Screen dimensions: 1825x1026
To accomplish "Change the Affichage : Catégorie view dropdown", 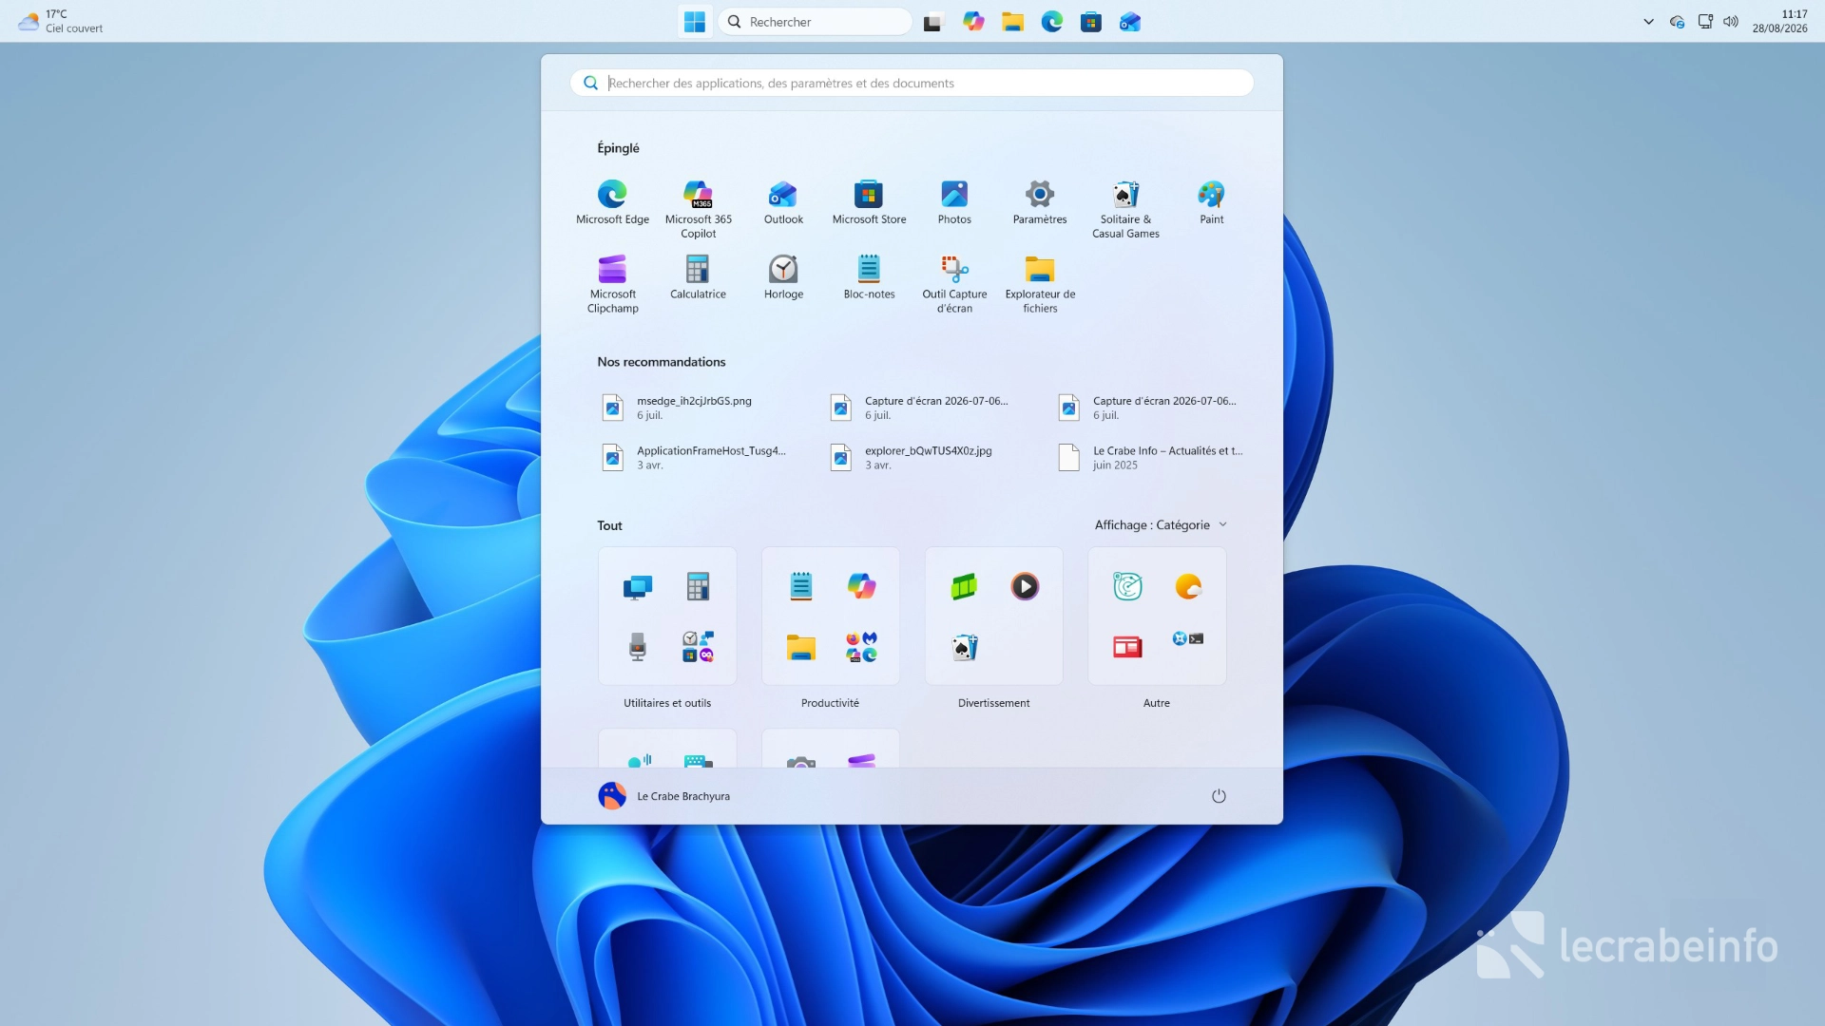I will click(1161, 525).
